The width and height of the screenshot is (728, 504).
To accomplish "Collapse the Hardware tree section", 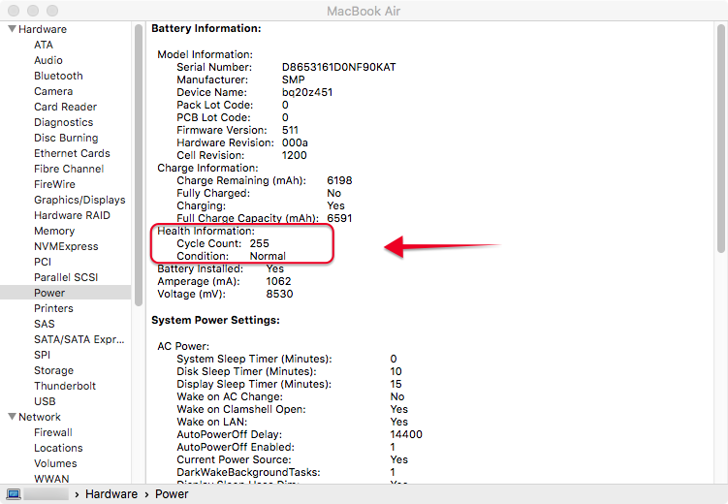I will (x=13, y=29).
